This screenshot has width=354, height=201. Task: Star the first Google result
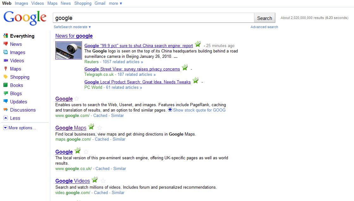pos(77,99)
